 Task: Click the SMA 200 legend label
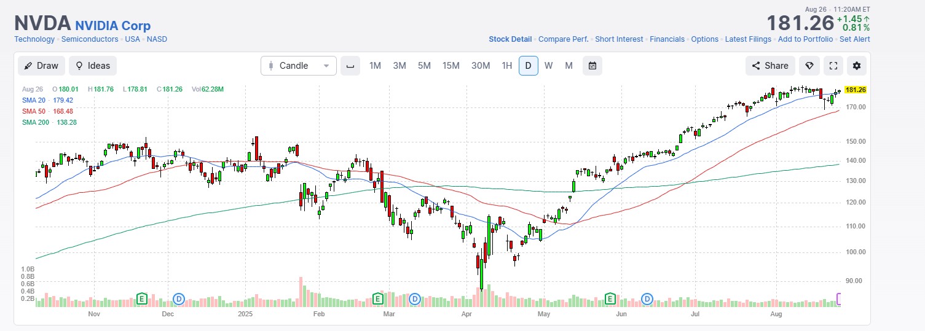[x=35, y=122]
